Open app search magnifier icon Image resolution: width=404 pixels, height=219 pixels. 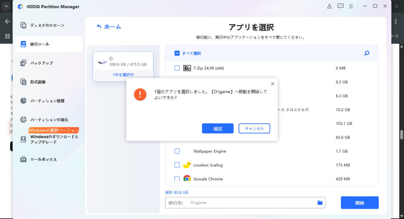[x=367, y=53]
